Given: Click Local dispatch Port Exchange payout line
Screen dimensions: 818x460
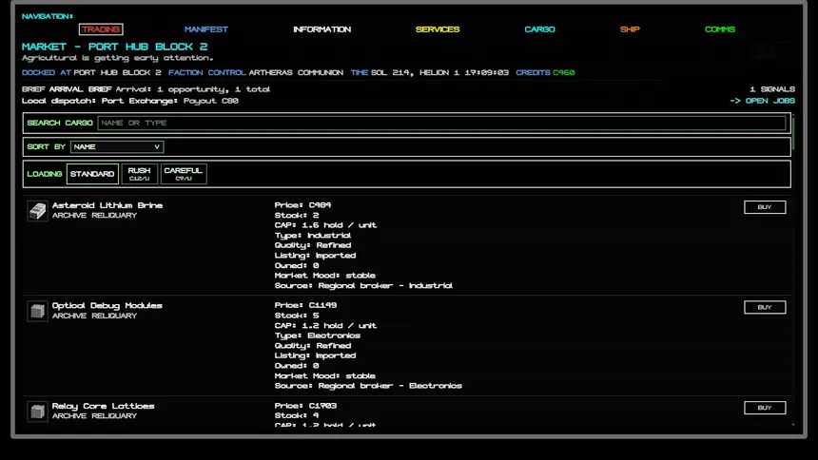Looking at the screenshot, I should (x=130, y=101).
